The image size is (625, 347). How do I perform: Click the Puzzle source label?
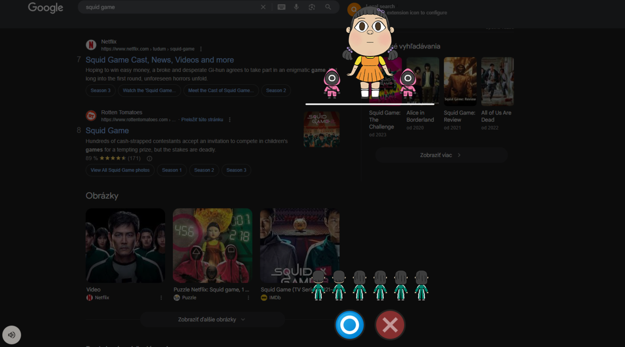(x=189, y=298)
